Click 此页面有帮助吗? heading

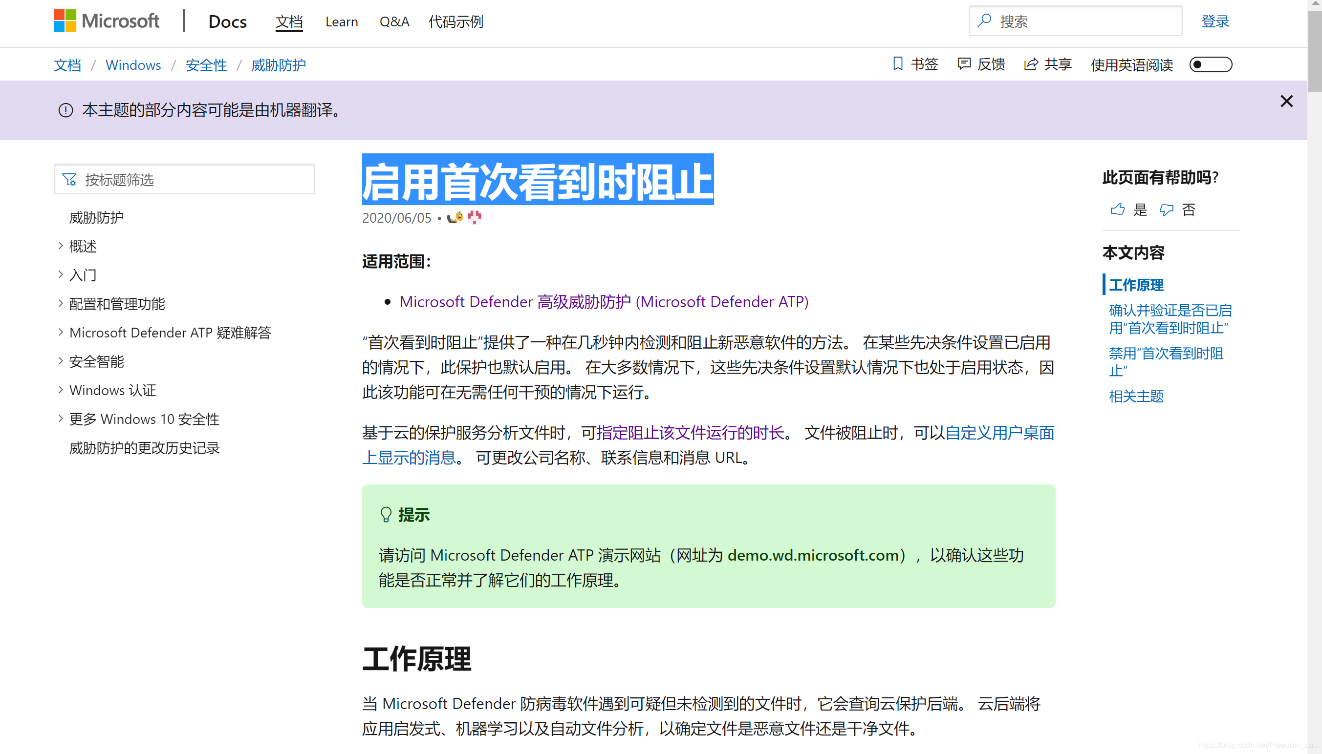(1160, 177)
